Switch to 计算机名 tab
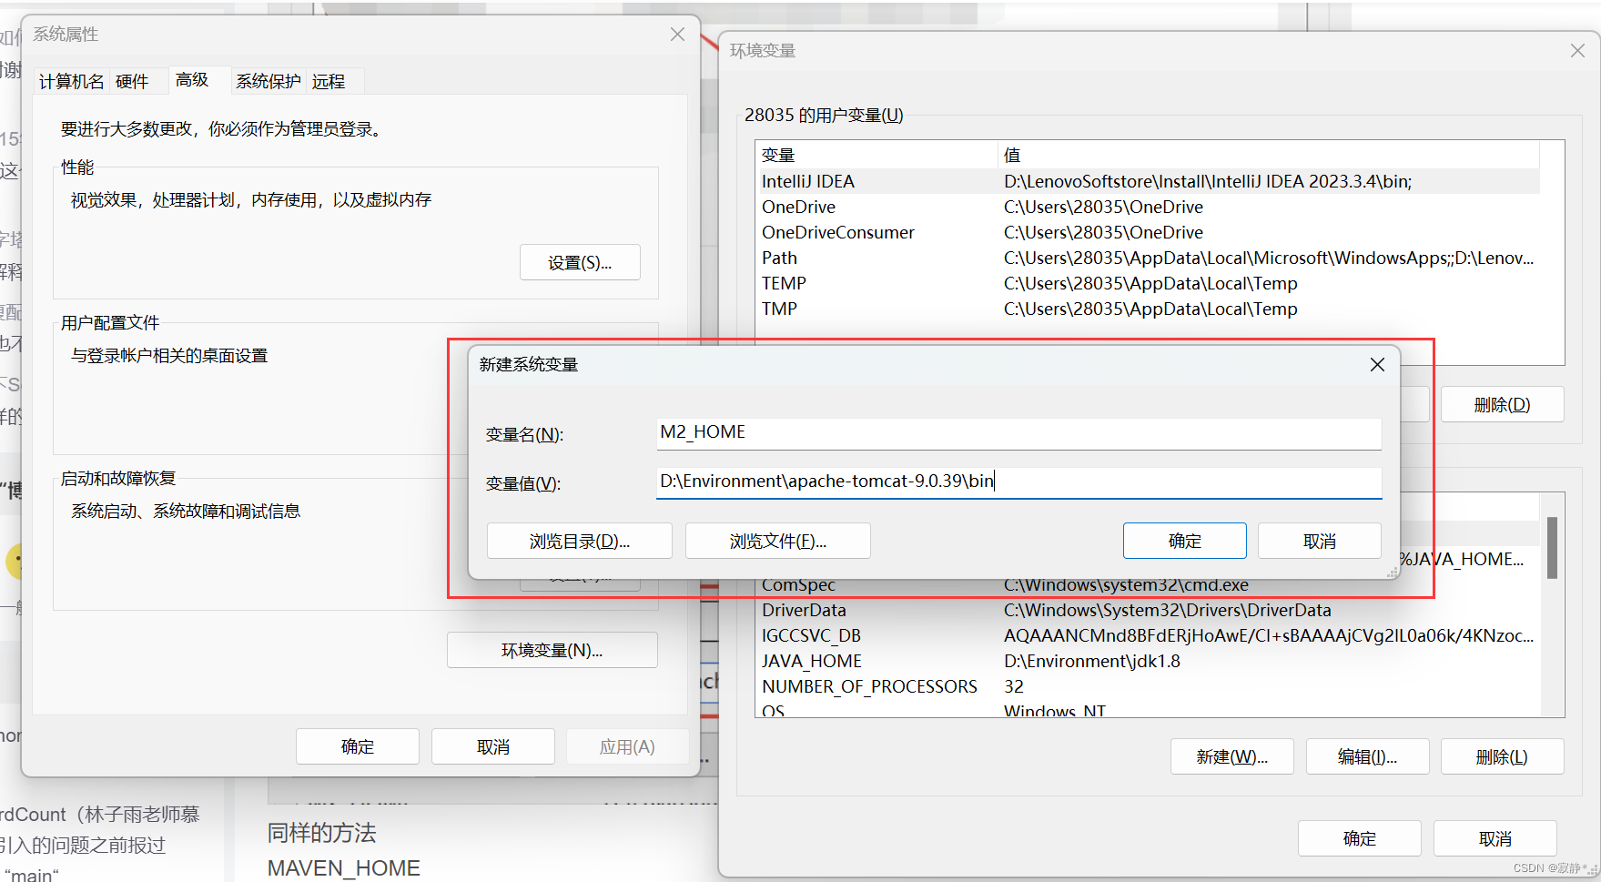Screen dimensions: 1601x882 72,82
